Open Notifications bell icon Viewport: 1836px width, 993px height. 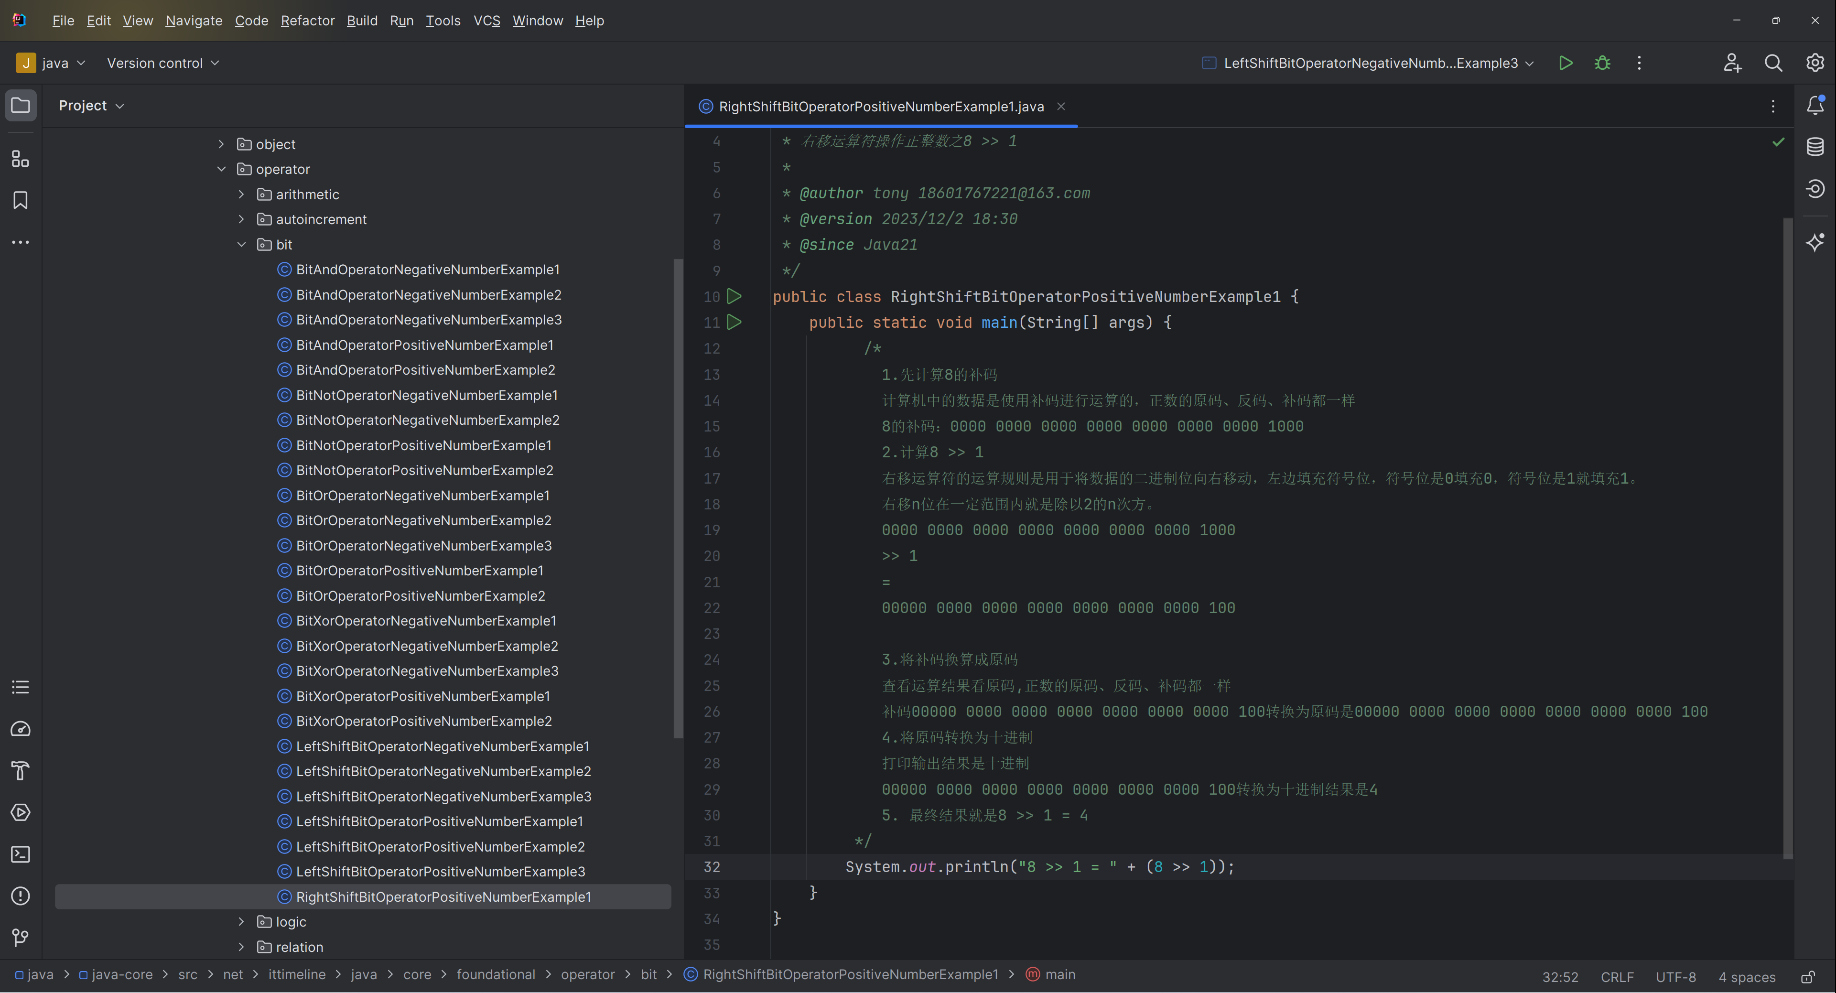(1814, 106)
